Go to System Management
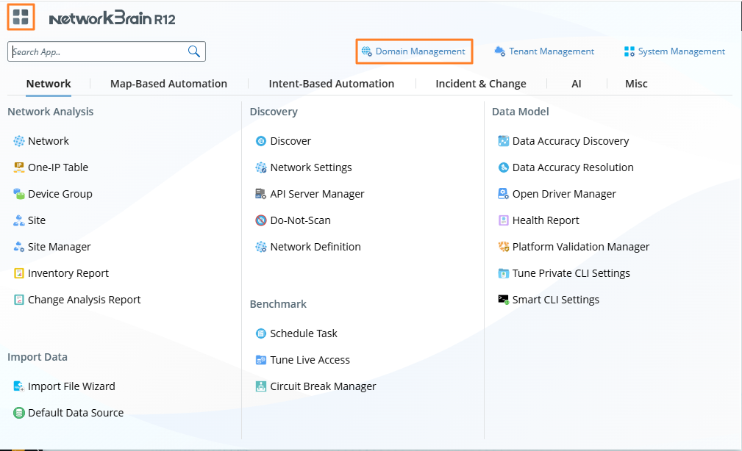Viewport: 742px width, 451px height. point(674,51)
